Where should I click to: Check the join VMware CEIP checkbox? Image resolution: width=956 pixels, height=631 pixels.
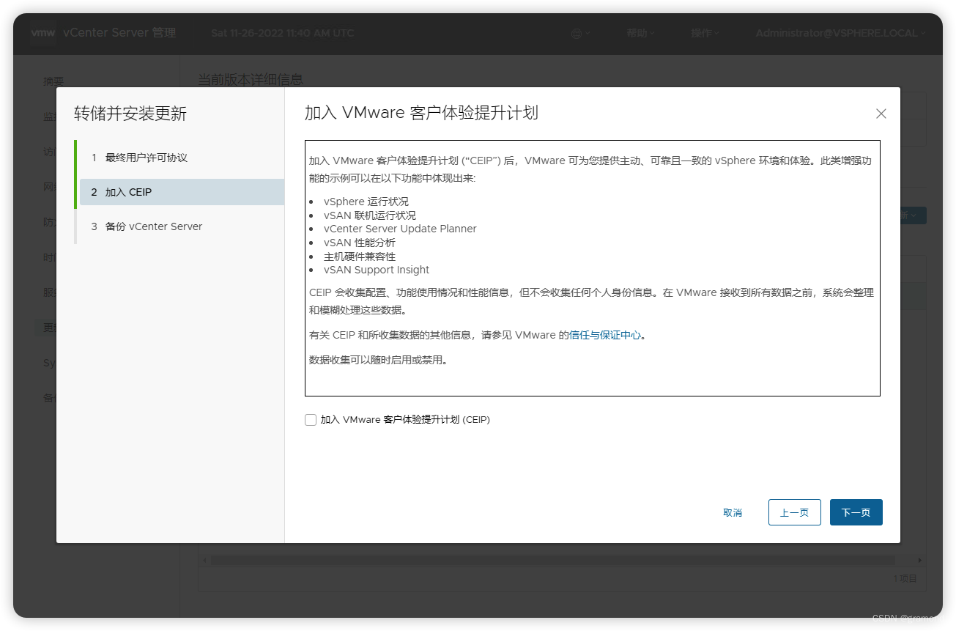(311, 420)
